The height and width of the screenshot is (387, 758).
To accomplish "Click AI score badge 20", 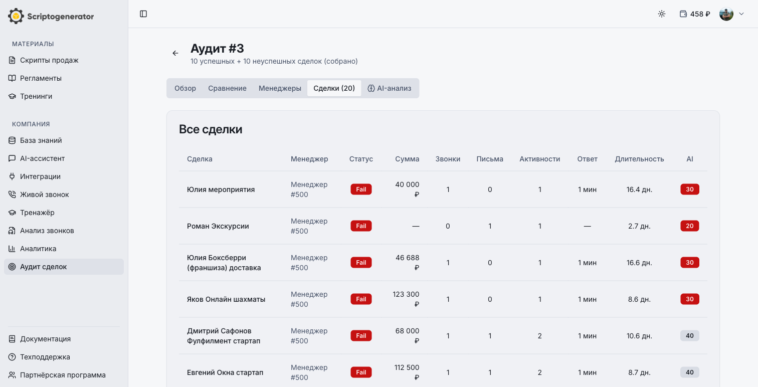I will pos(689,226).
